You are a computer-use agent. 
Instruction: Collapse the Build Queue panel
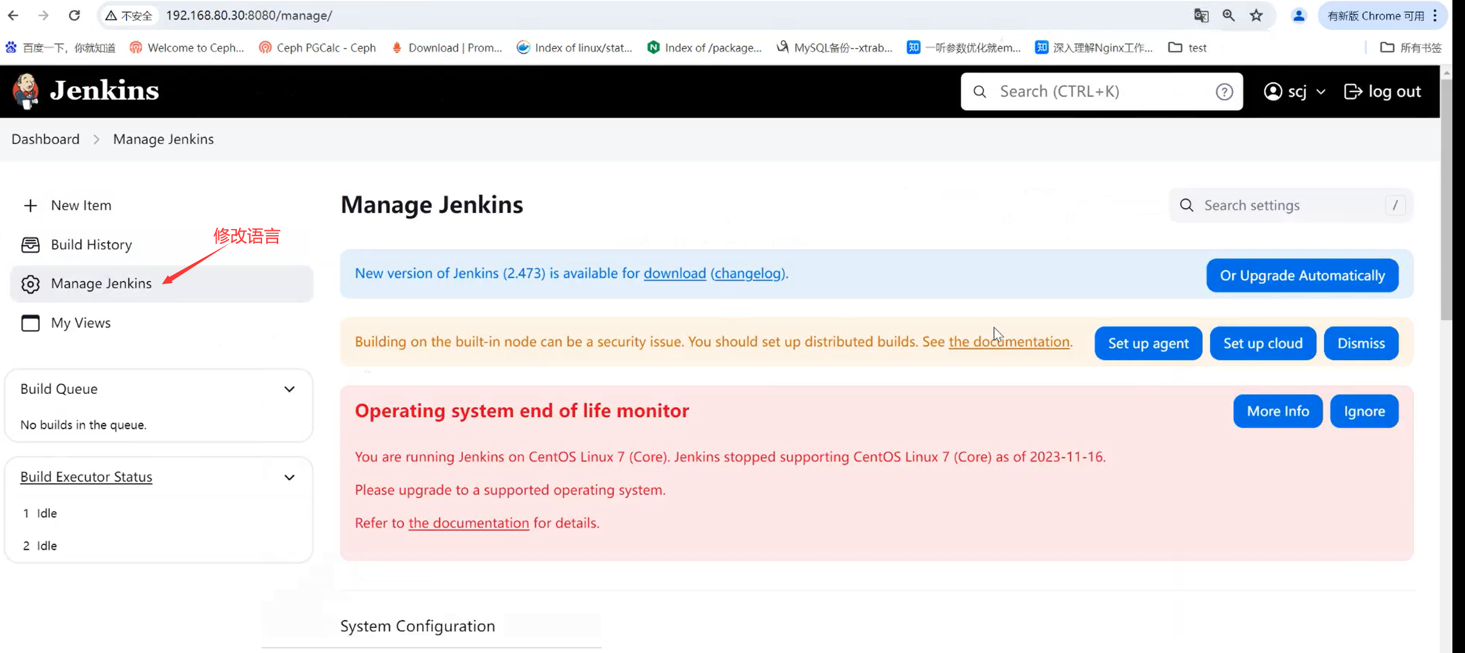point(289,389)
